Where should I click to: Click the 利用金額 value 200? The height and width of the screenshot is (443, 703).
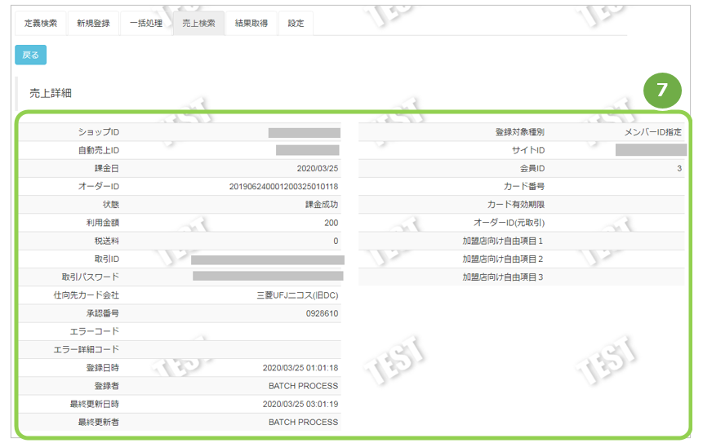pos(331,223)
